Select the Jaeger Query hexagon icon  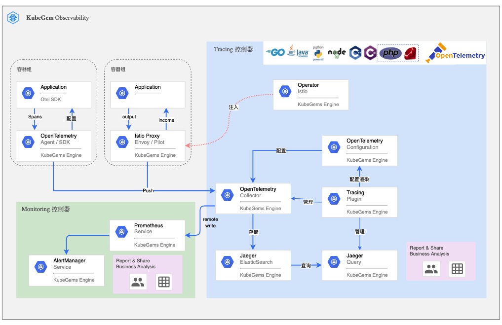click(x=334, y=262)
